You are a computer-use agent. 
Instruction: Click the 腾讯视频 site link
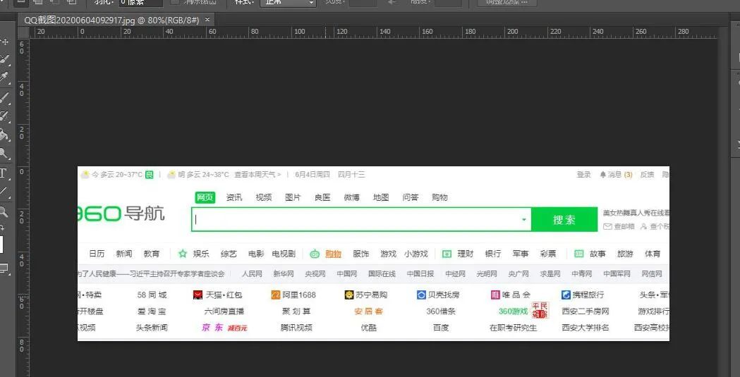coord(296,328)
